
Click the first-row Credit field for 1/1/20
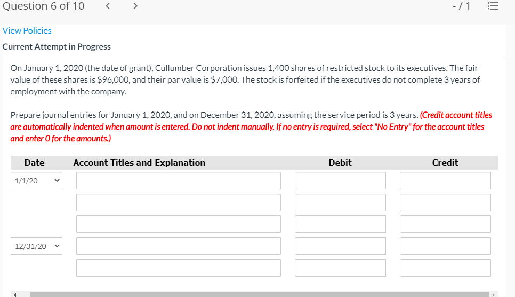coord(445,180)
